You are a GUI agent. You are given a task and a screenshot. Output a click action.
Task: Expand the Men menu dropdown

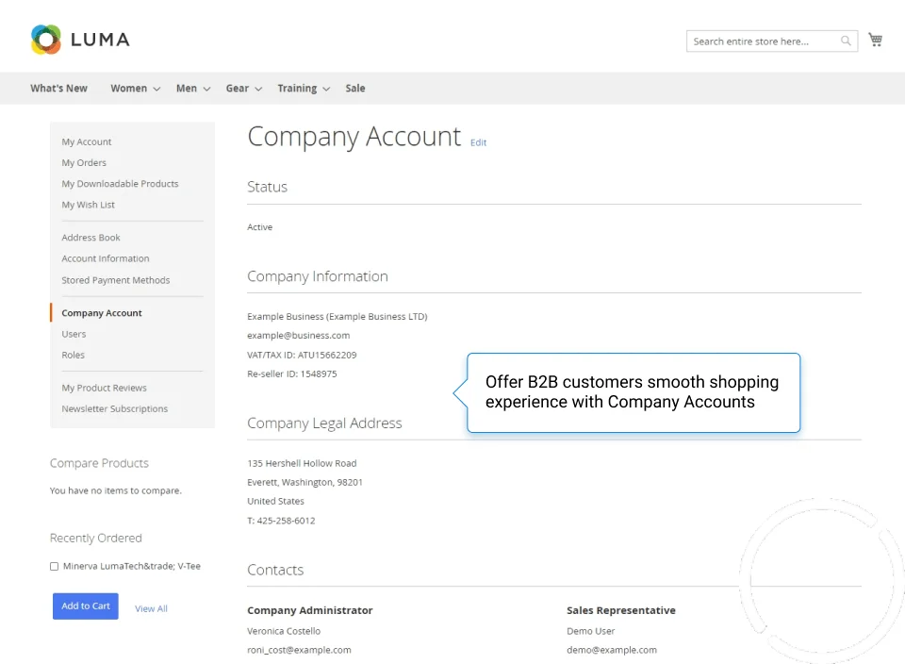pos(192,89)
